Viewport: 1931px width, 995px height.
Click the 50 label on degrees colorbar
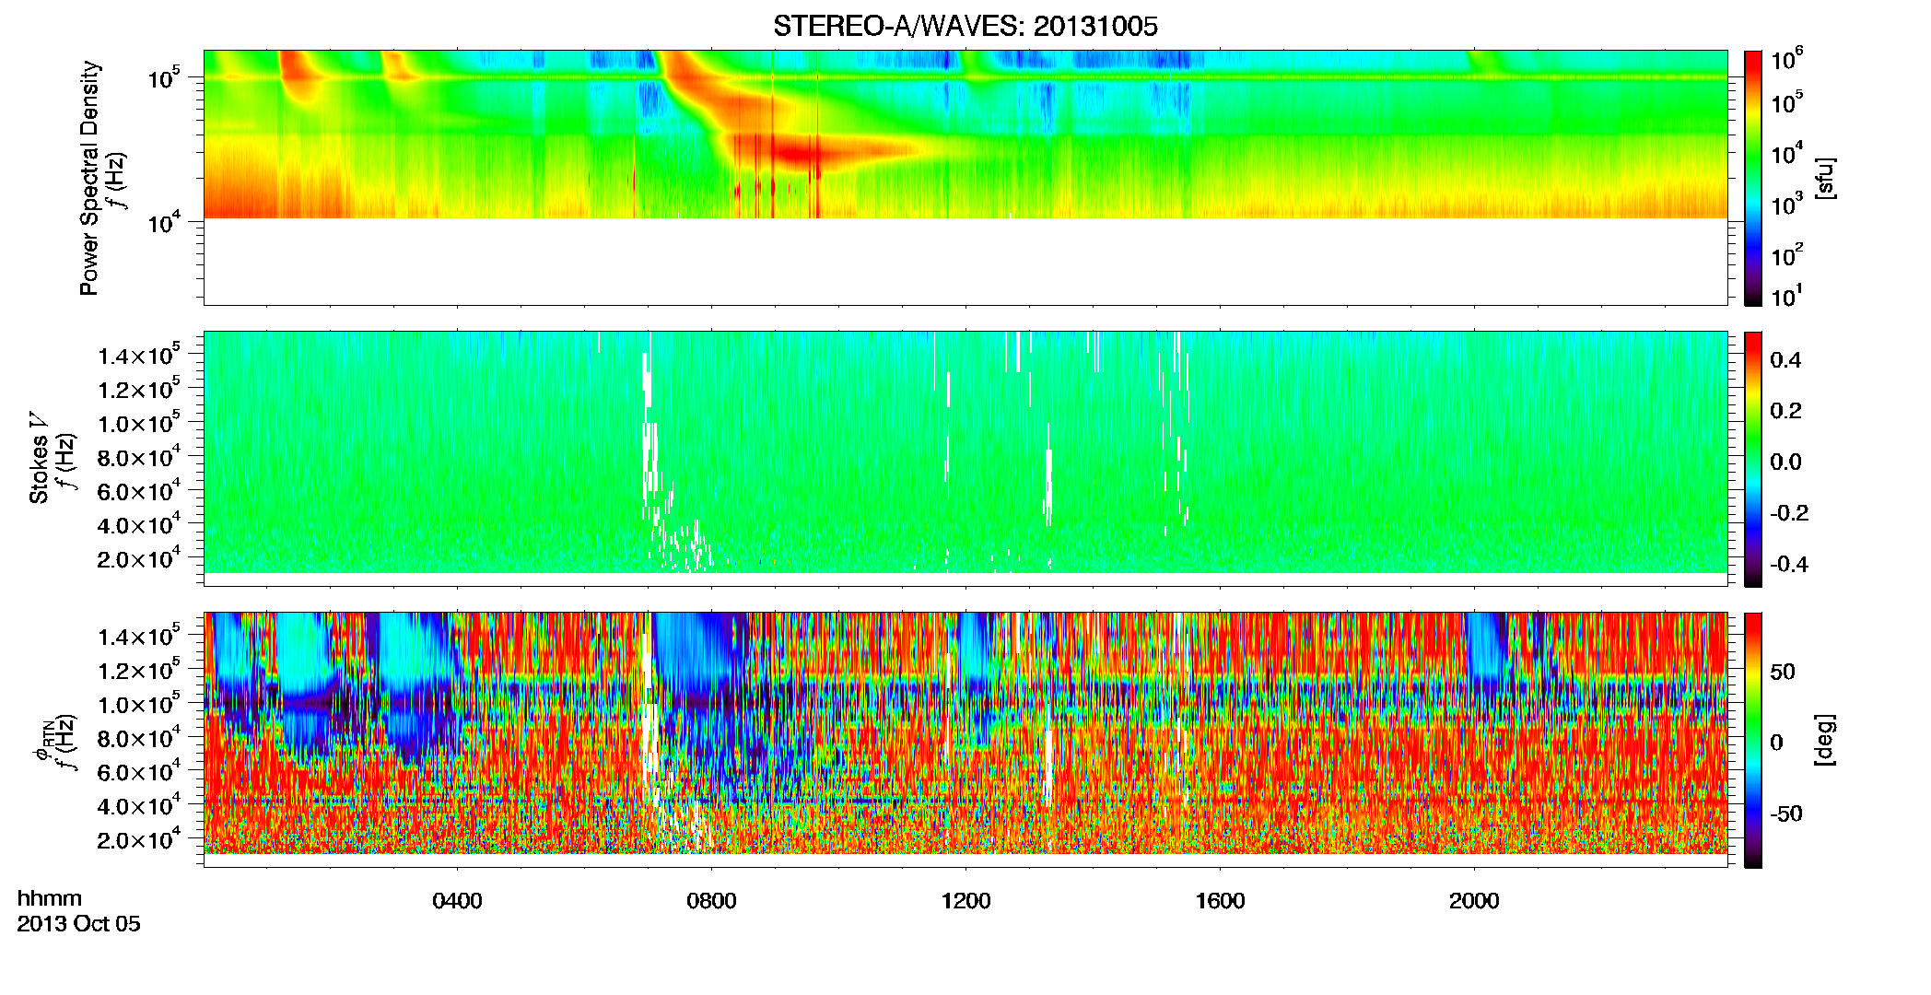click(1783, 672)
